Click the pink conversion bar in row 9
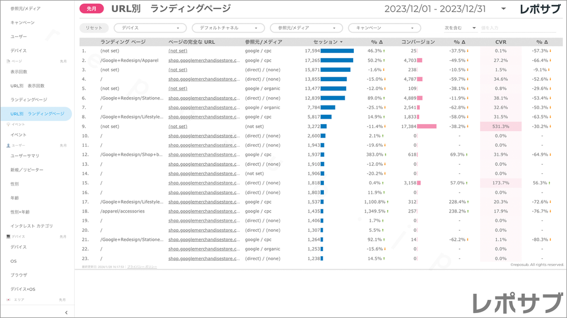 point(427,126)
